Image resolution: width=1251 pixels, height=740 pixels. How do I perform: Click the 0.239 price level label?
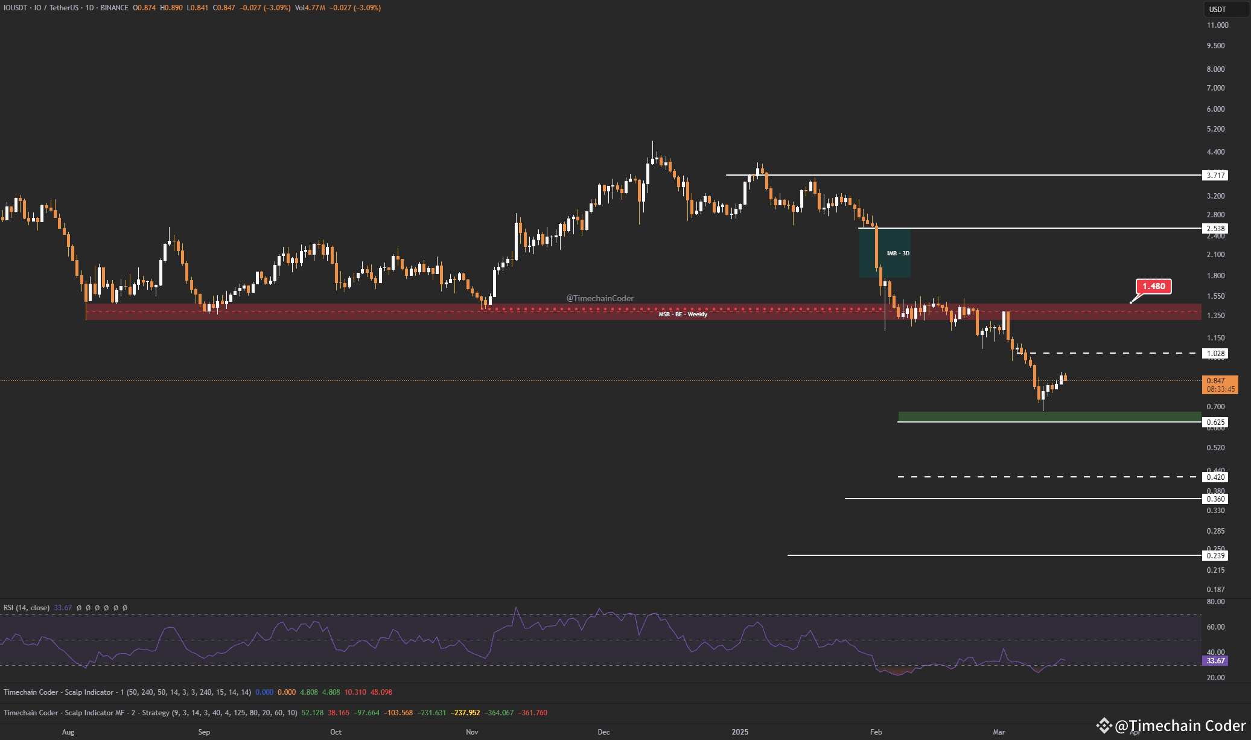click(1215, 556)
